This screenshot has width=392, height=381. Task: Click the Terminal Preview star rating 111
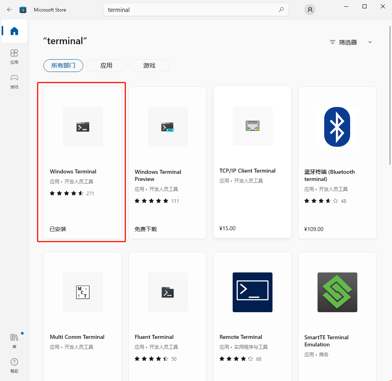(157, 201)
